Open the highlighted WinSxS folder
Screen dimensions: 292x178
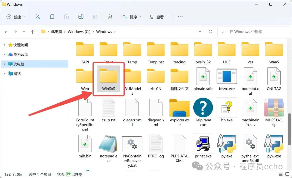point(108,77)
